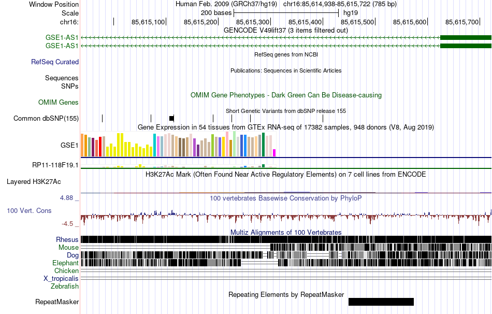Click the Mouse alignment row label
Viewport: 492px width, 314px height.
68,248
